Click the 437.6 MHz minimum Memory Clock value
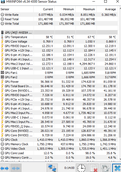 click(67, 144)
